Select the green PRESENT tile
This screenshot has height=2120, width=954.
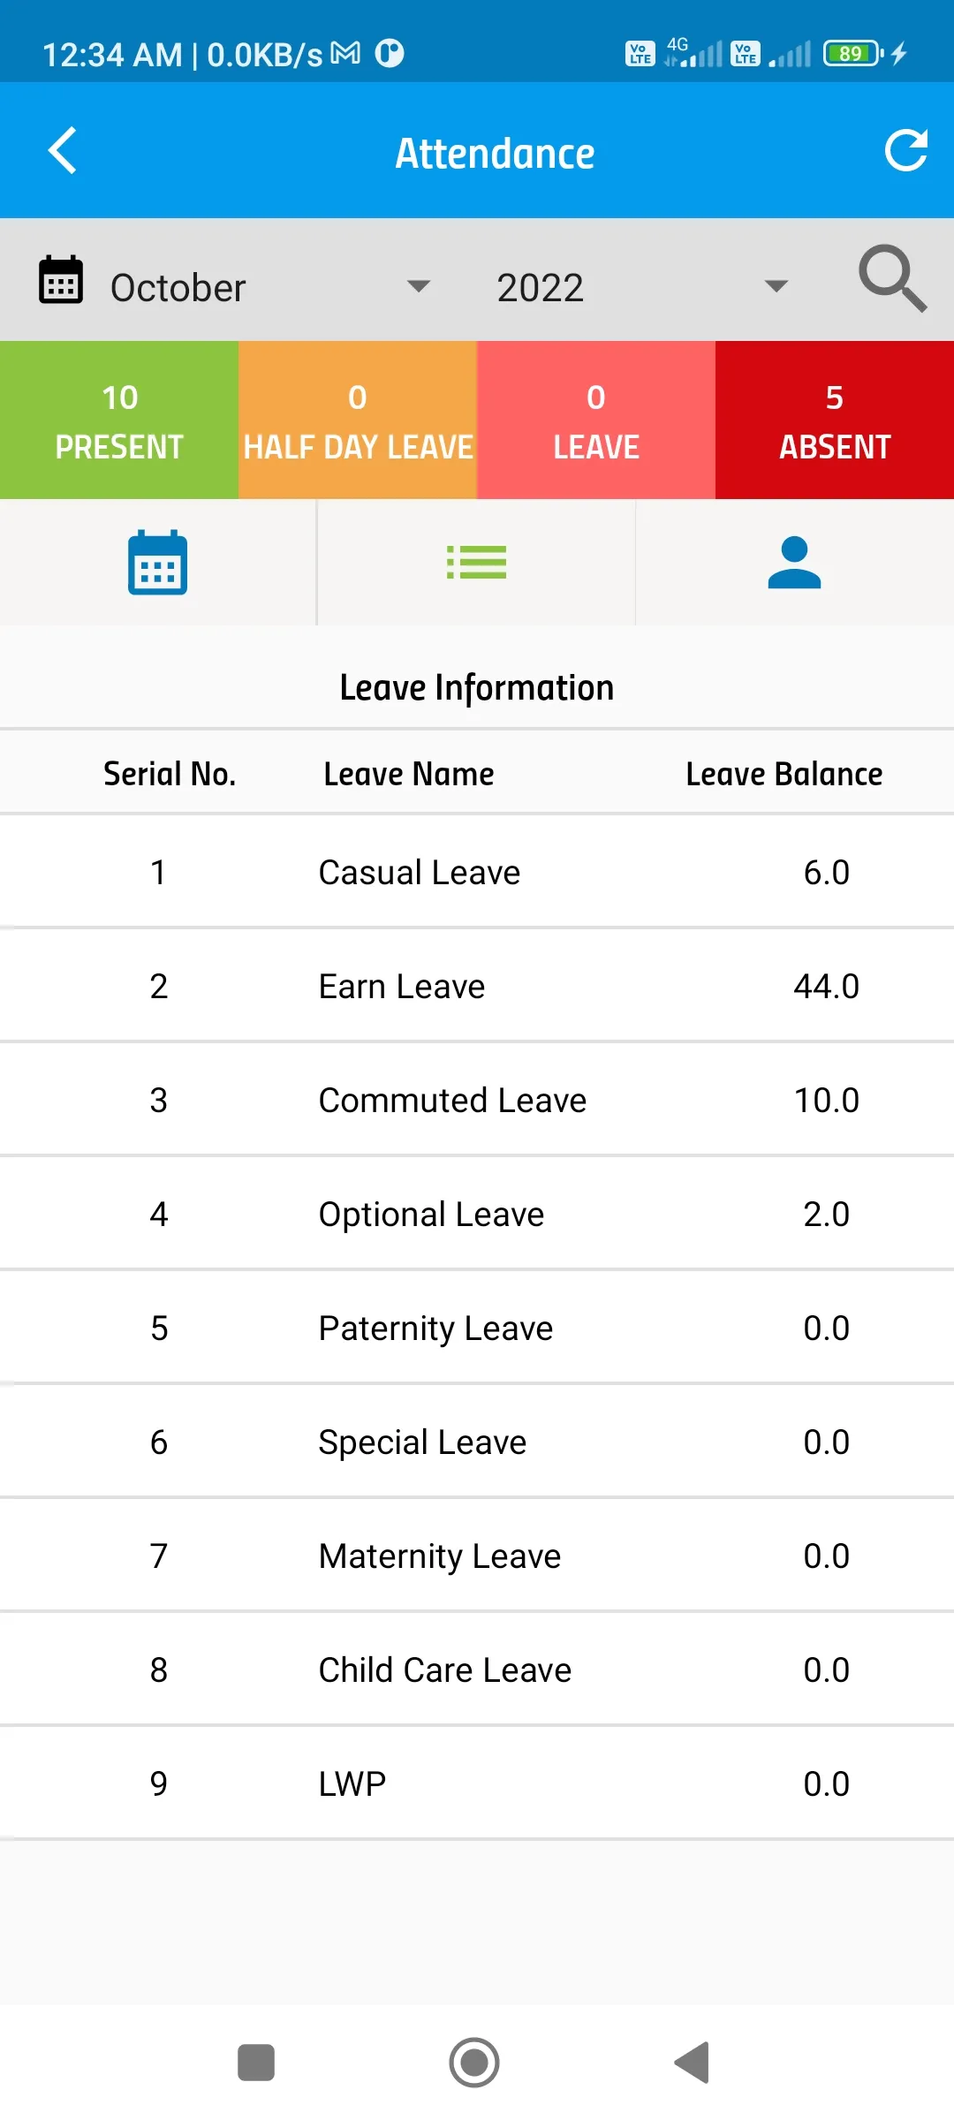pyautogui.click(x=119, y=420)
